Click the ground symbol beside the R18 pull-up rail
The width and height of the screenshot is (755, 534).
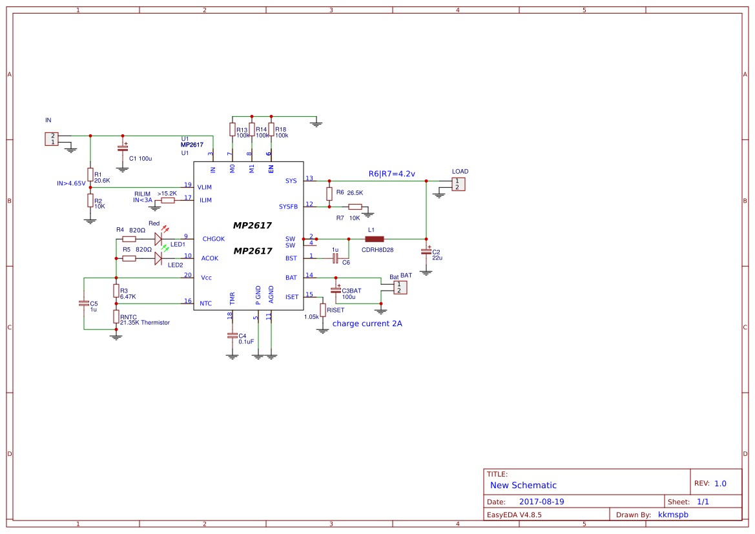(x=316, y=124)
